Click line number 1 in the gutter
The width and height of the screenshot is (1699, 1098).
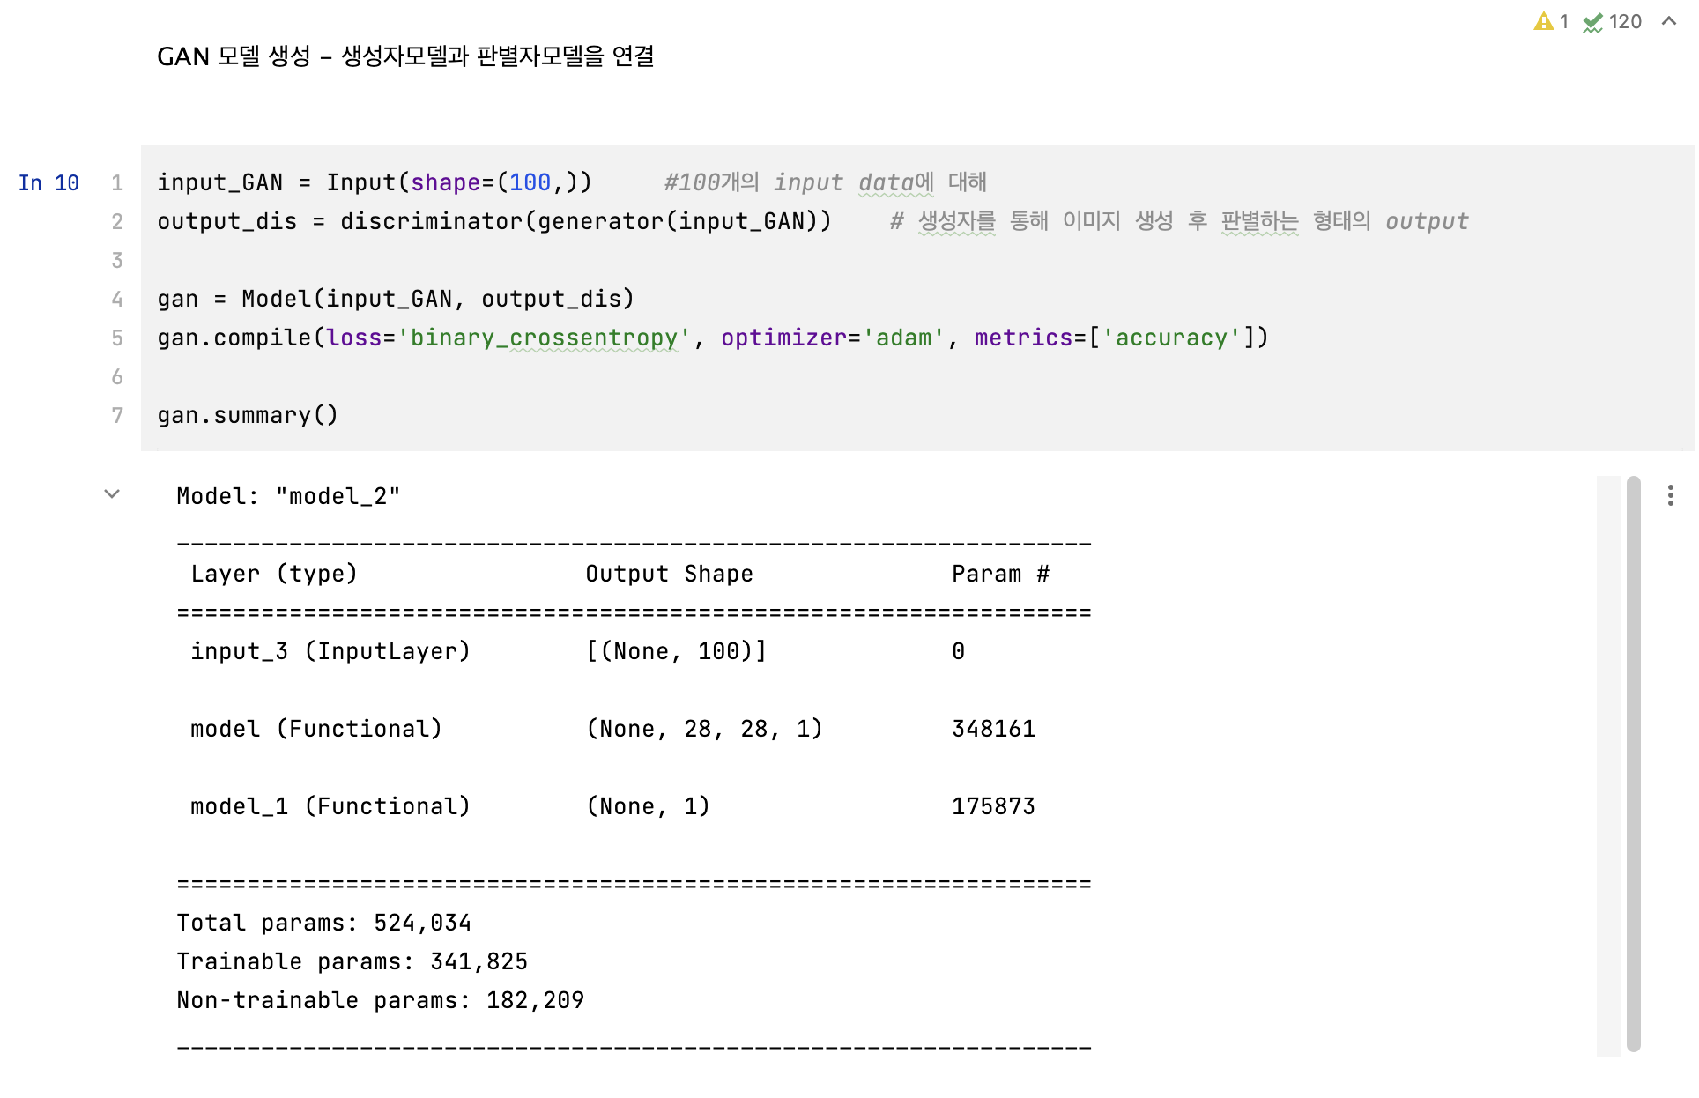click(x=117, y=183)
